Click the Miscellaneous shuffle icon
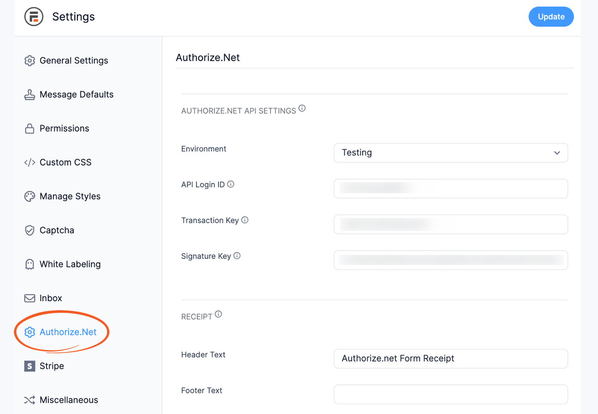Viewport: 598px width, 414px height. 29,400
